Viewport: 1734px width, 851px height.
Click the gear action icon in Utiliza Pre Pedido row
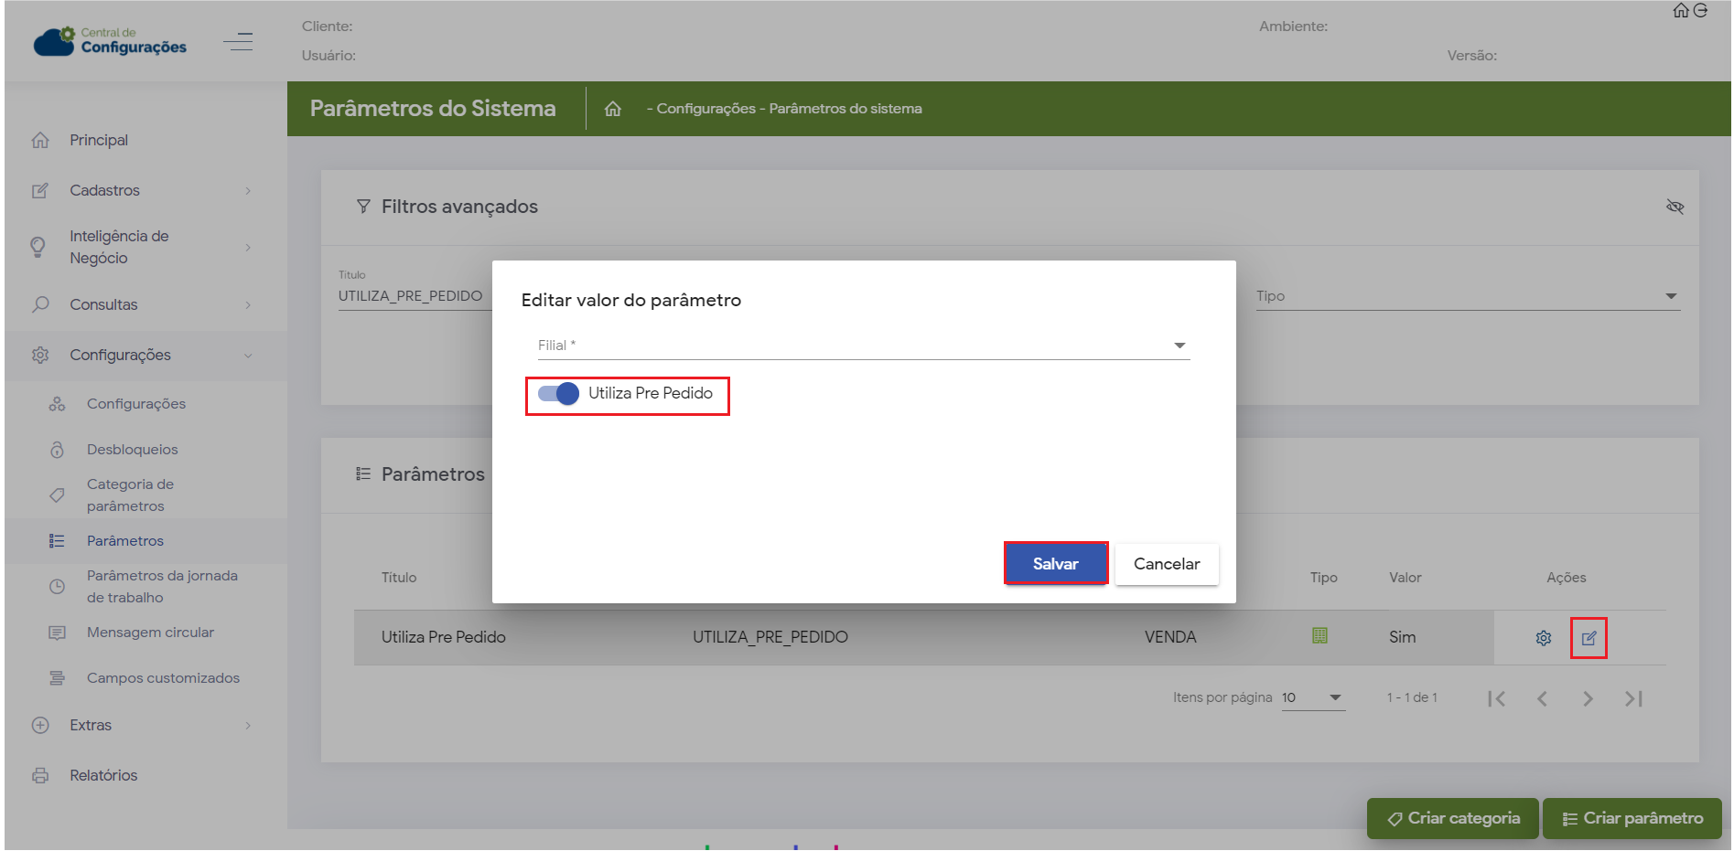click(x=1544, y=638)
